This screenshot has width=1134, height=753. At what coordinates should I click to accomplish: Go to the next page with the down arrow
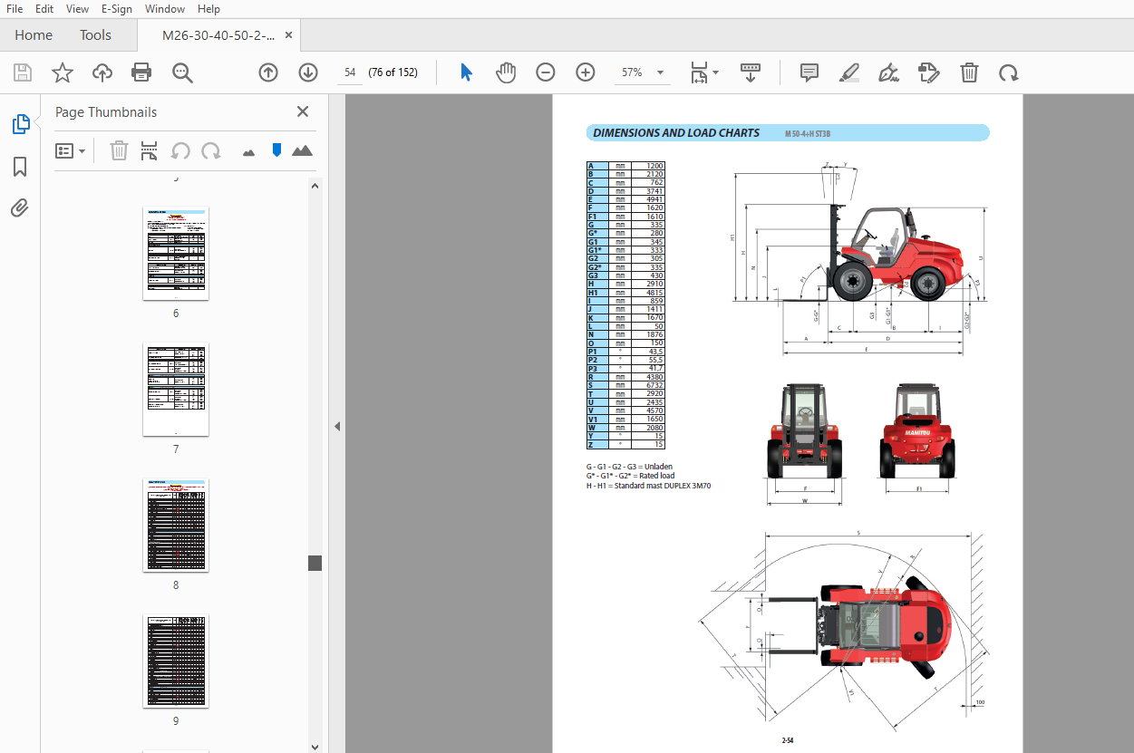(x=308, y=72)
